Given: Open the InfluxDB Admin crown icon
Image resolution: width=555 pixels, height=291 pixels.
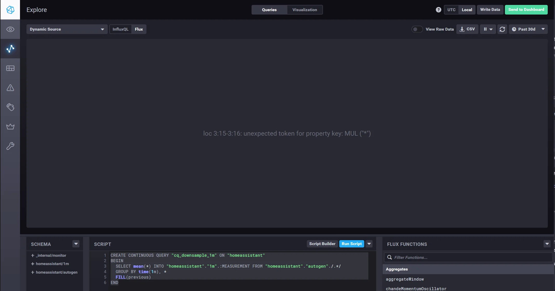Looking at the screenshot, I should 10,127.
